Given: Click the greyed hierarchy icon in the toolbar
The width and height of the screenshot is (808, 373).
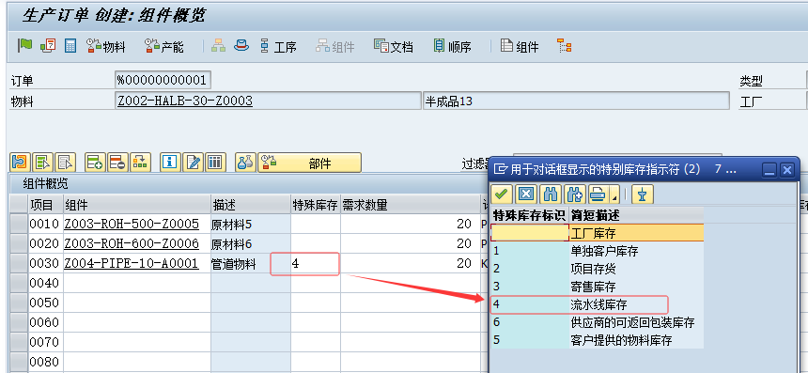Looking at the screenshot, I should tap(219, 46).
